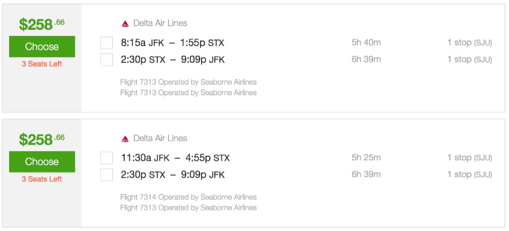Choose the second $258.66 Delta itinerary

pyautogui.click(x=42, y=162)
